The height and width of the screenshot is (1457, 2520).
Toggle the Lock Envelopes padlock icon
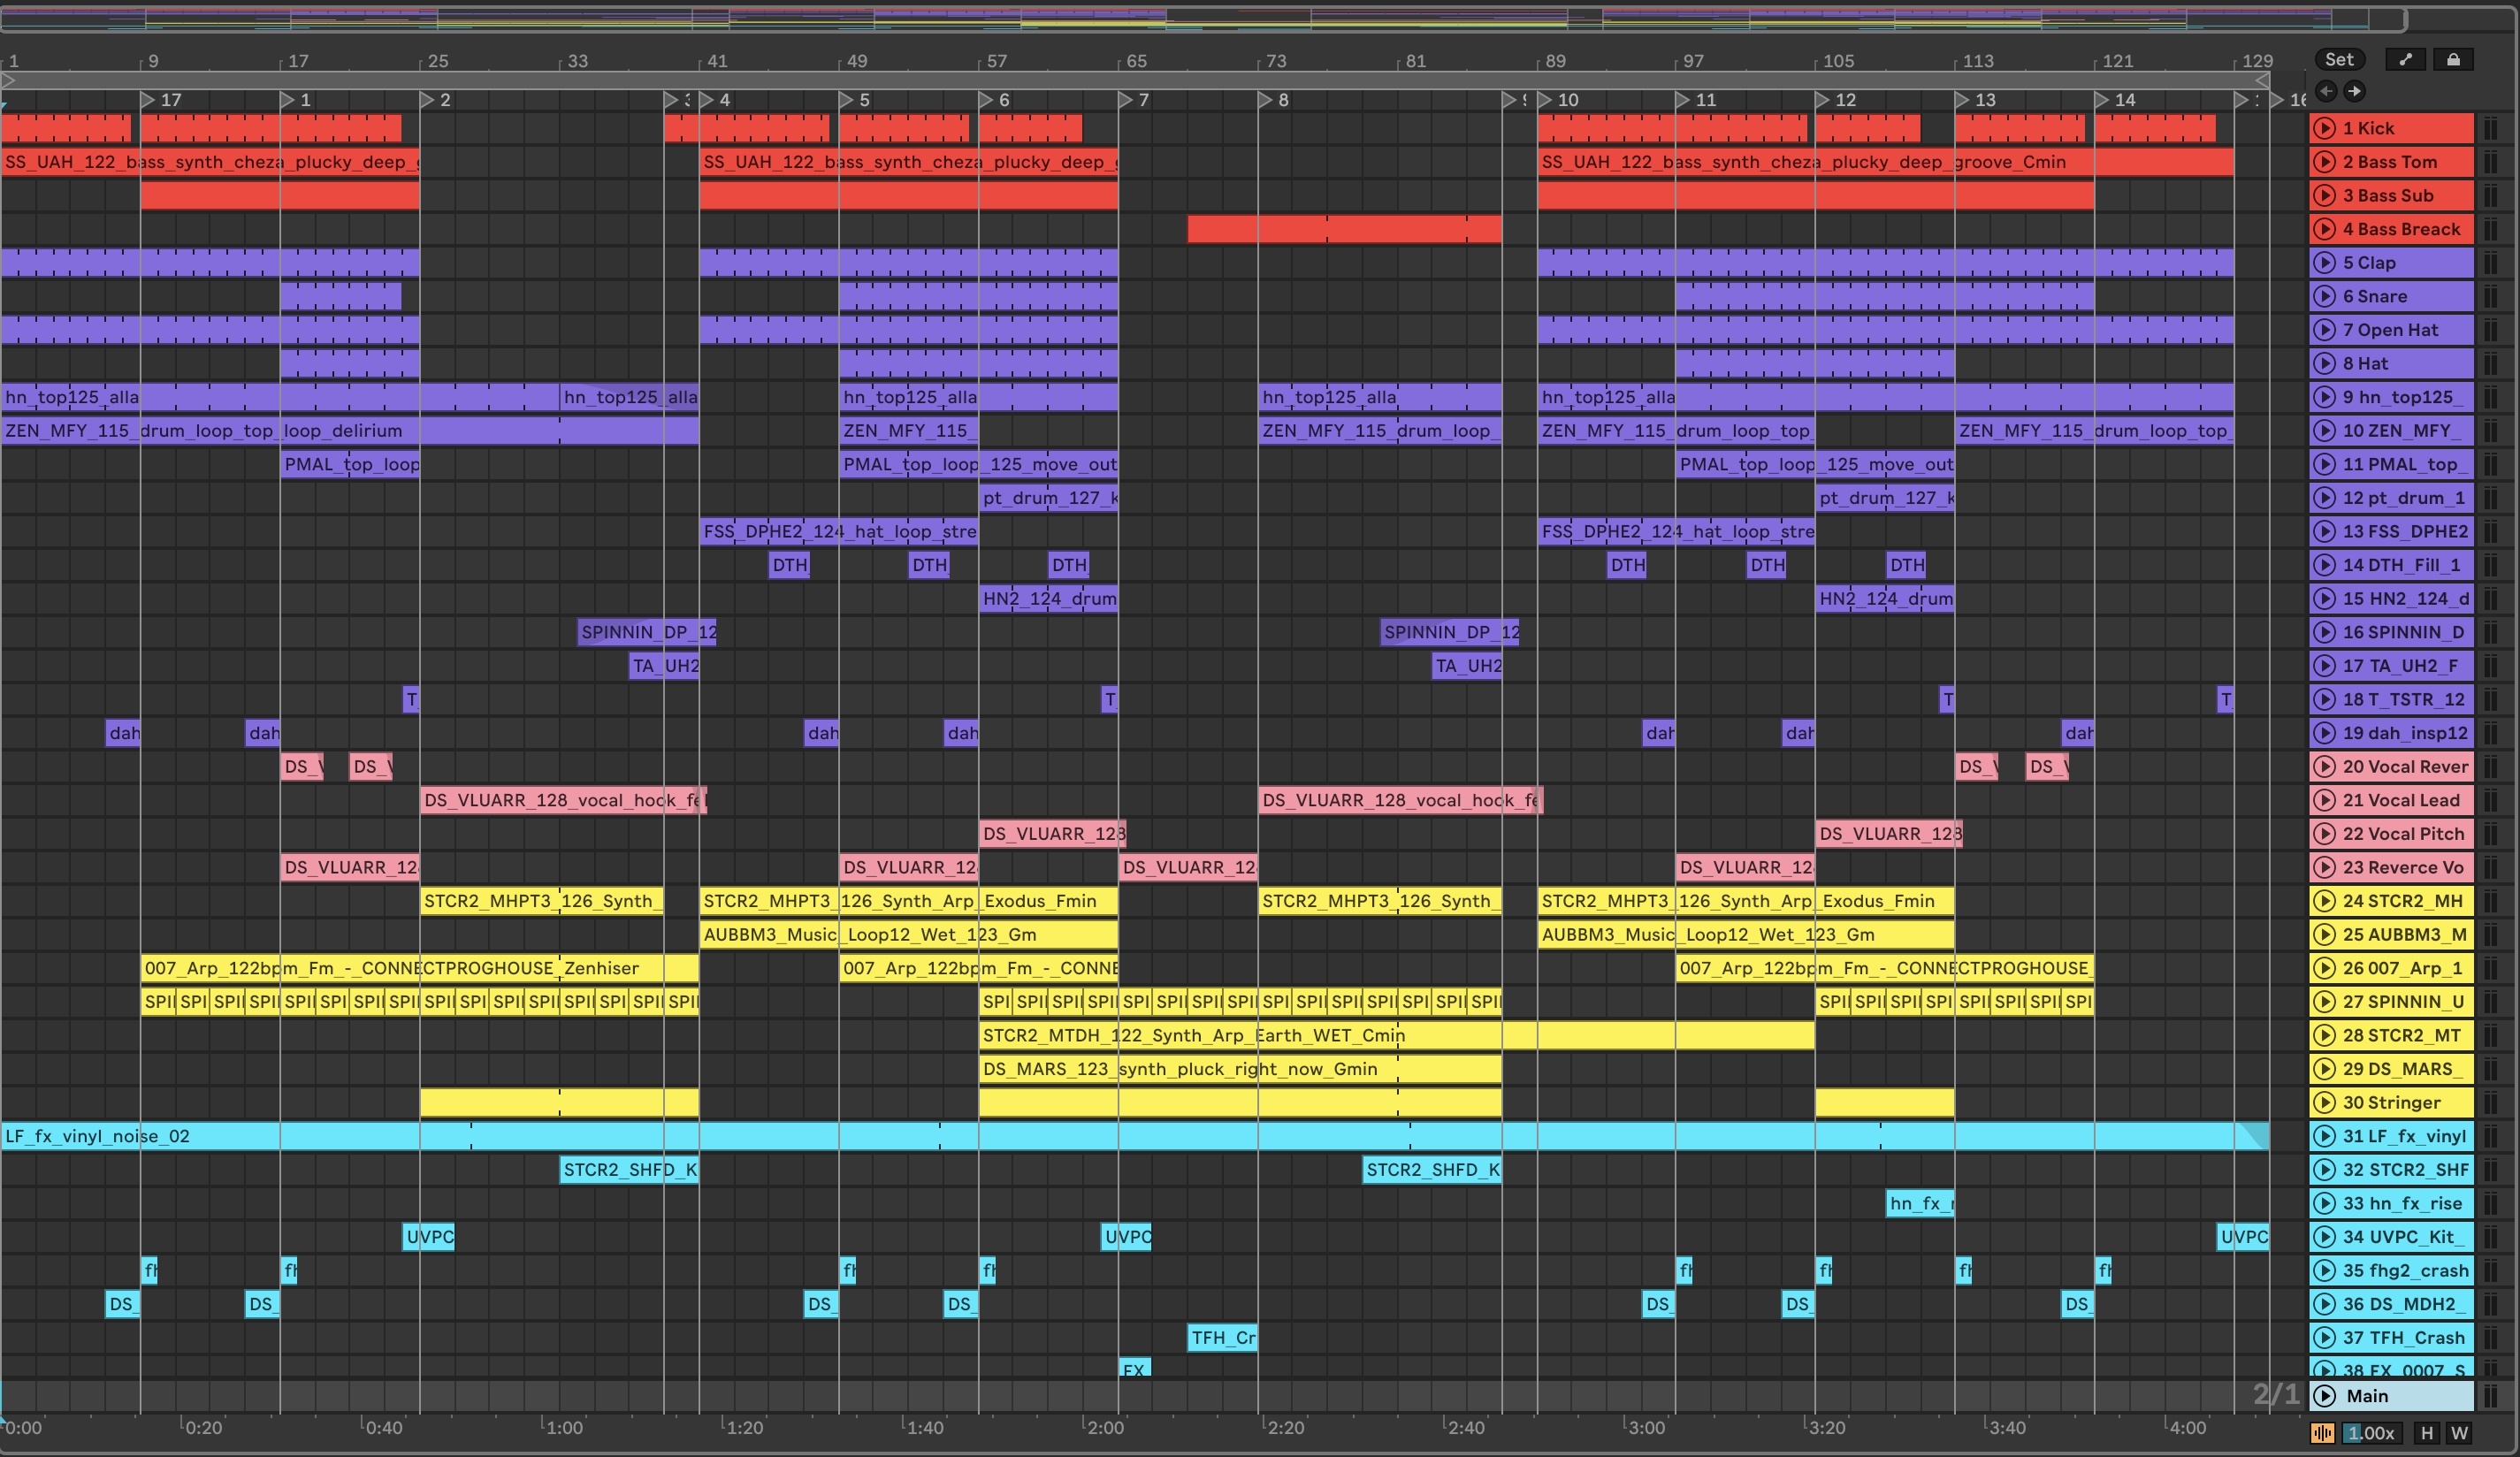click(2453, 60)
